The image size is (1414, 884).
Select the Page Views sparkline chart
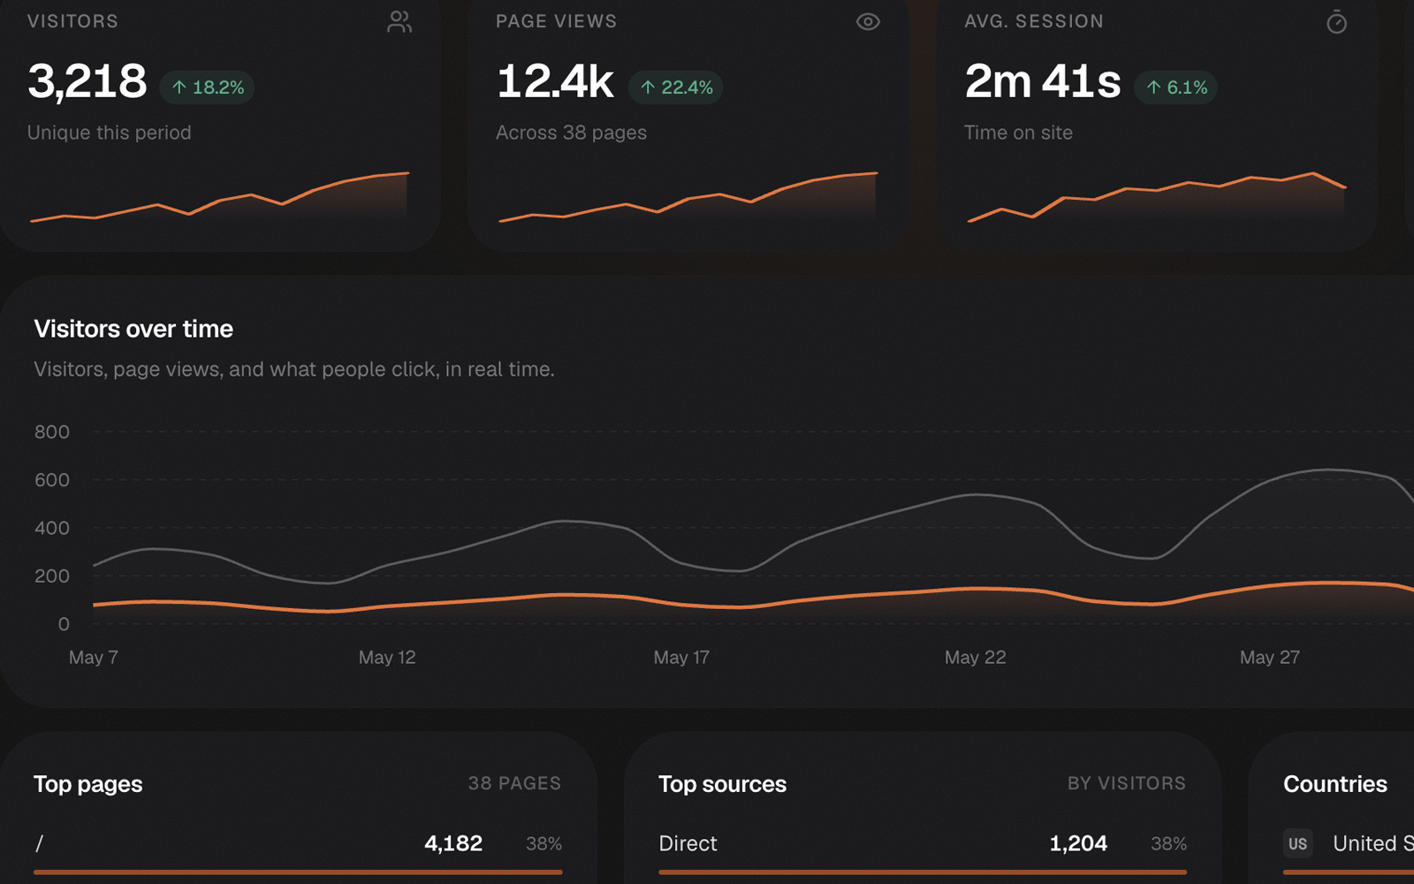(x=688, y=197)
